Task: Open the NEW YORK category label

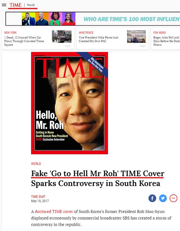Action: pos(10,32)
